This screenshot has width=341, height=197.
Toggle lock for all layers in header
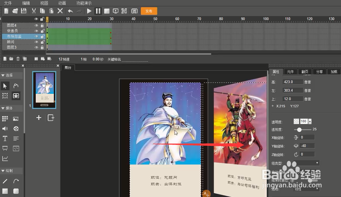[42, 19]
